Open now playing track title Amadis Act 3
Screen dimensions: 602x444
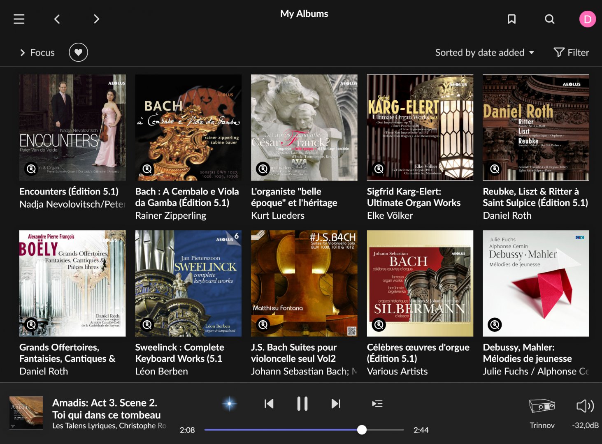click(x=107, y=409)
